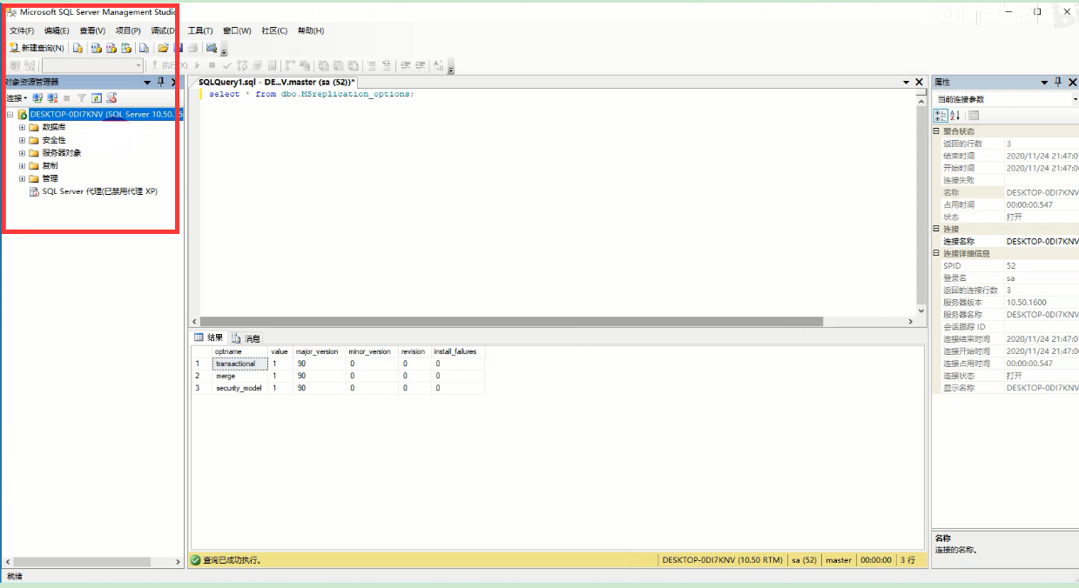This screenshot has height=588, width=1079.
Task: Expand the 复制 folder
Action: pyautogui.click(x=22, y=165)
